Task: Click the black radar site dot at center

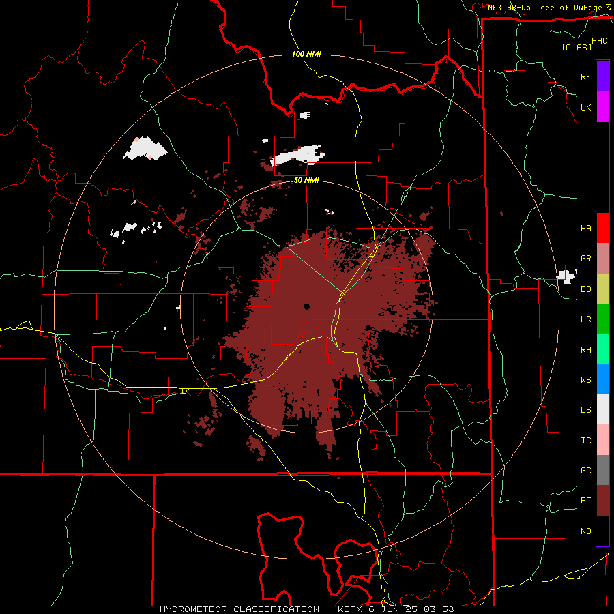Action: coord(306,306)
